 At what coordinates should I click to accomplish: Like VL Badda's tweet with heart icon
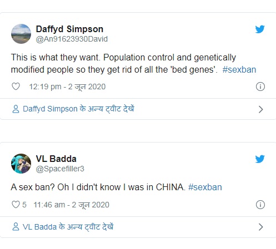(16, 205)
